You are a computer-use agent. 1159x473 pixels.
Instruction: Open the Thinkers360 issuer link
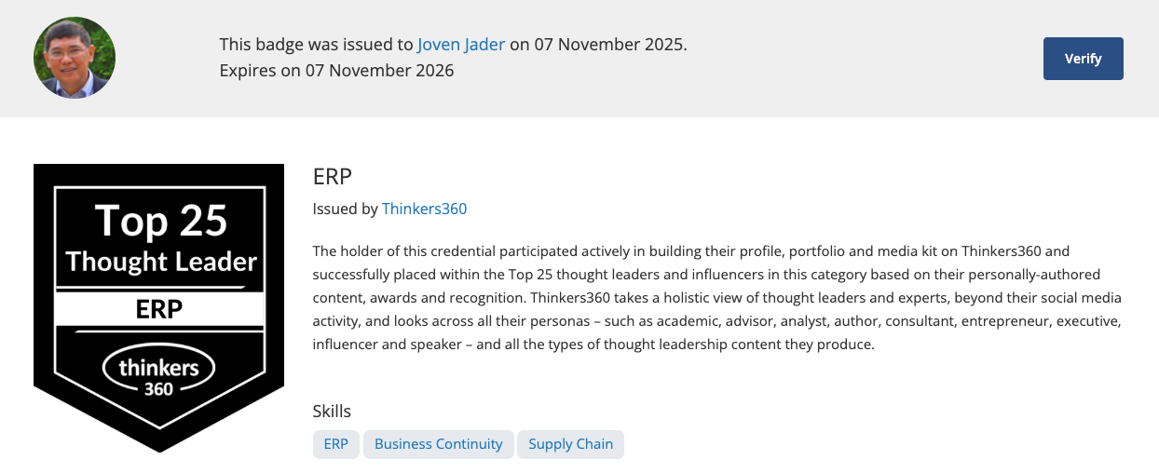tap(424, 209)
